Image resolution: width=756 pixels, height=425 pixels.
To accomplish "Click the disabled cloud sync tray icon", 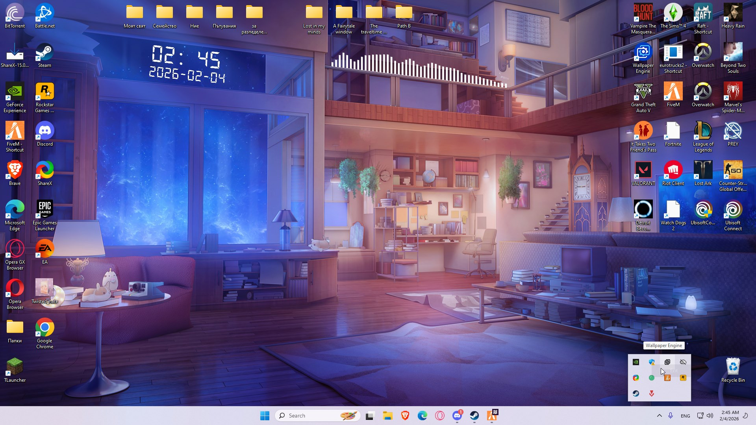I will point(683,362).
